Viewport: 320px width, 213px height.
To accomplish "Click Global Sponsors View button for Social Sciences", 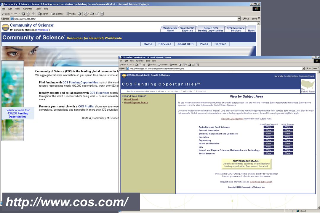I will pyautogui.click(x=287, y=153).
